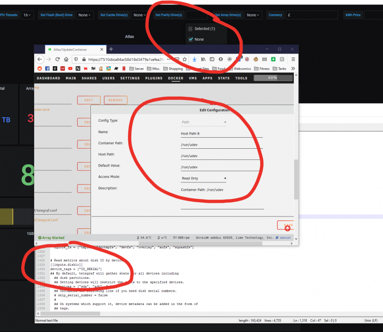The height and width of the screenshot is (332, 383).
Task: Open the Firefox library icon
Action: 203,59
